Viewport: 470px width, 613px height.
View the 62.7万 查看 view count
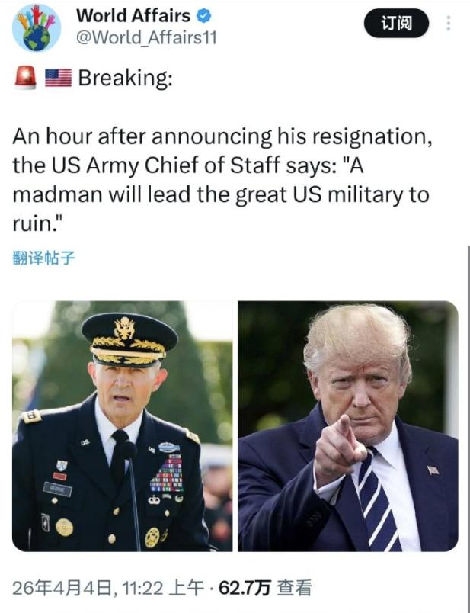[x=265, y=588]
